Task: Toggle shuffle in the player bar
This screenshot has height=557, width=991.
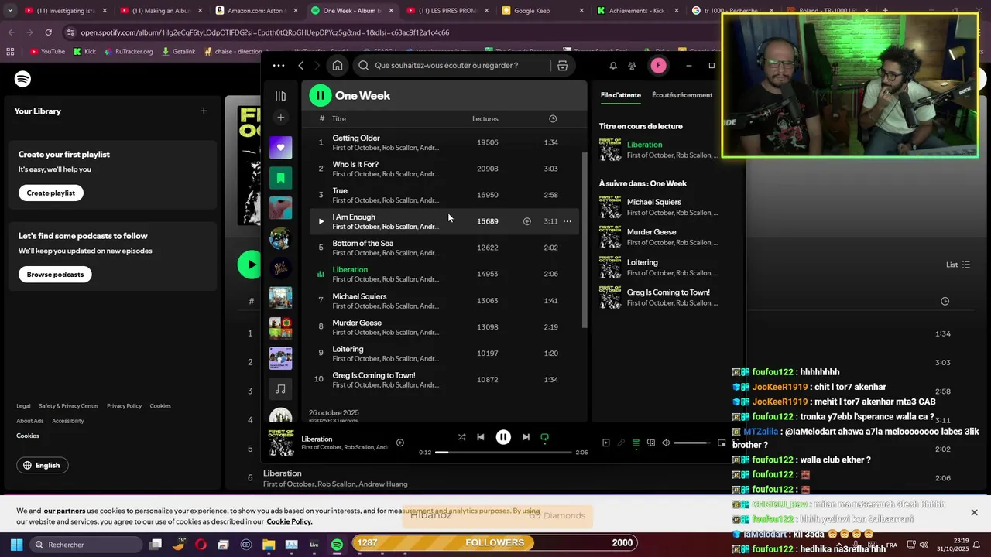Action: [461, 437]
